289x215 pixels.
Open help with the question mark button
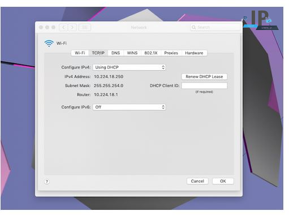coord(47,182)
